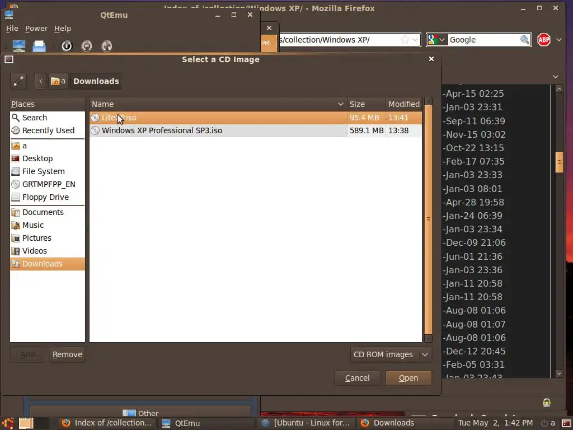Switch to 'Index of /collection...' taskbar window
The image size is (573, 430).
point(107,423)
